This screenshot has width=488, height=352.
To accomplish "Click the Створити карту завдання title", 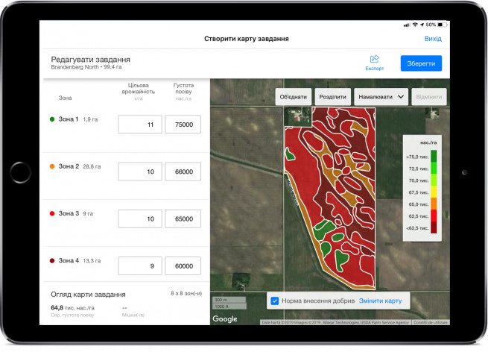I will [247, 39].
